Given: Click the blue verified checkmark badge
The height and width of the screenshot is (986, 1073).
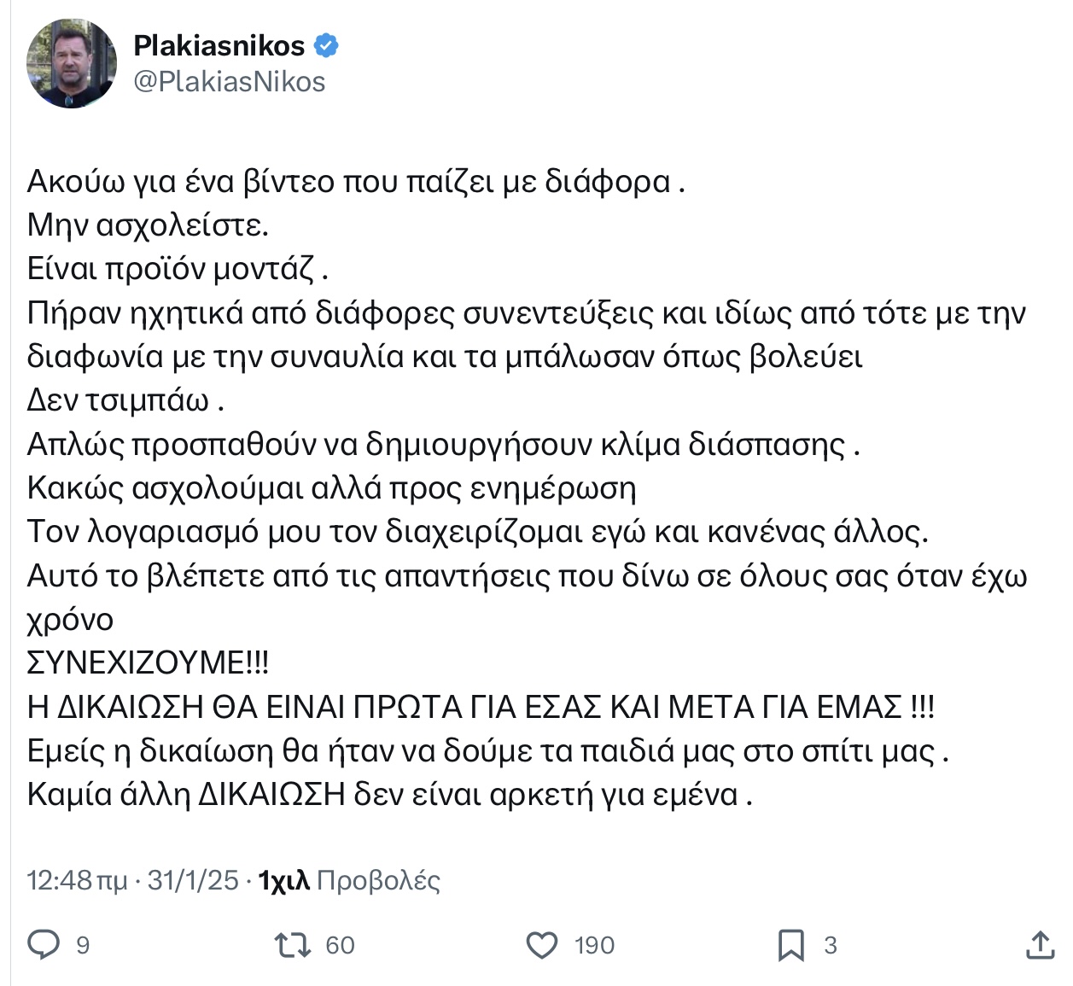Looking at the screenshot, I should [326, 45].
